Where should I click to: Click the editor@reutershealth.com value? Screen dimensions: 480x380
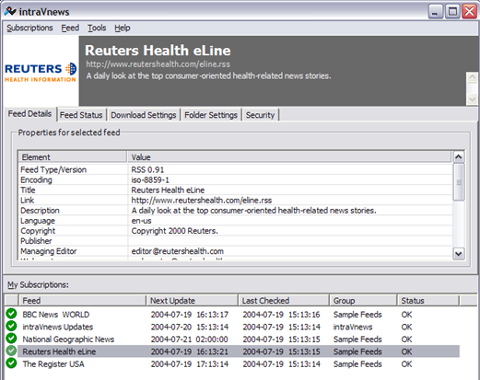tap(178, 251)
